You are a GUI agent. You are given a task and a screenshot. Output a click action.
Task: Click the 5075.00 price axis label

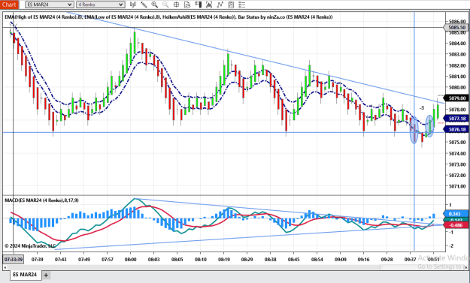tap(458, 143)
